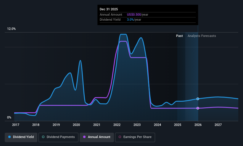This screenshot has height=146, width=243.
Task: Click the 2020 x-axis label
Action: tap(76, 125)
